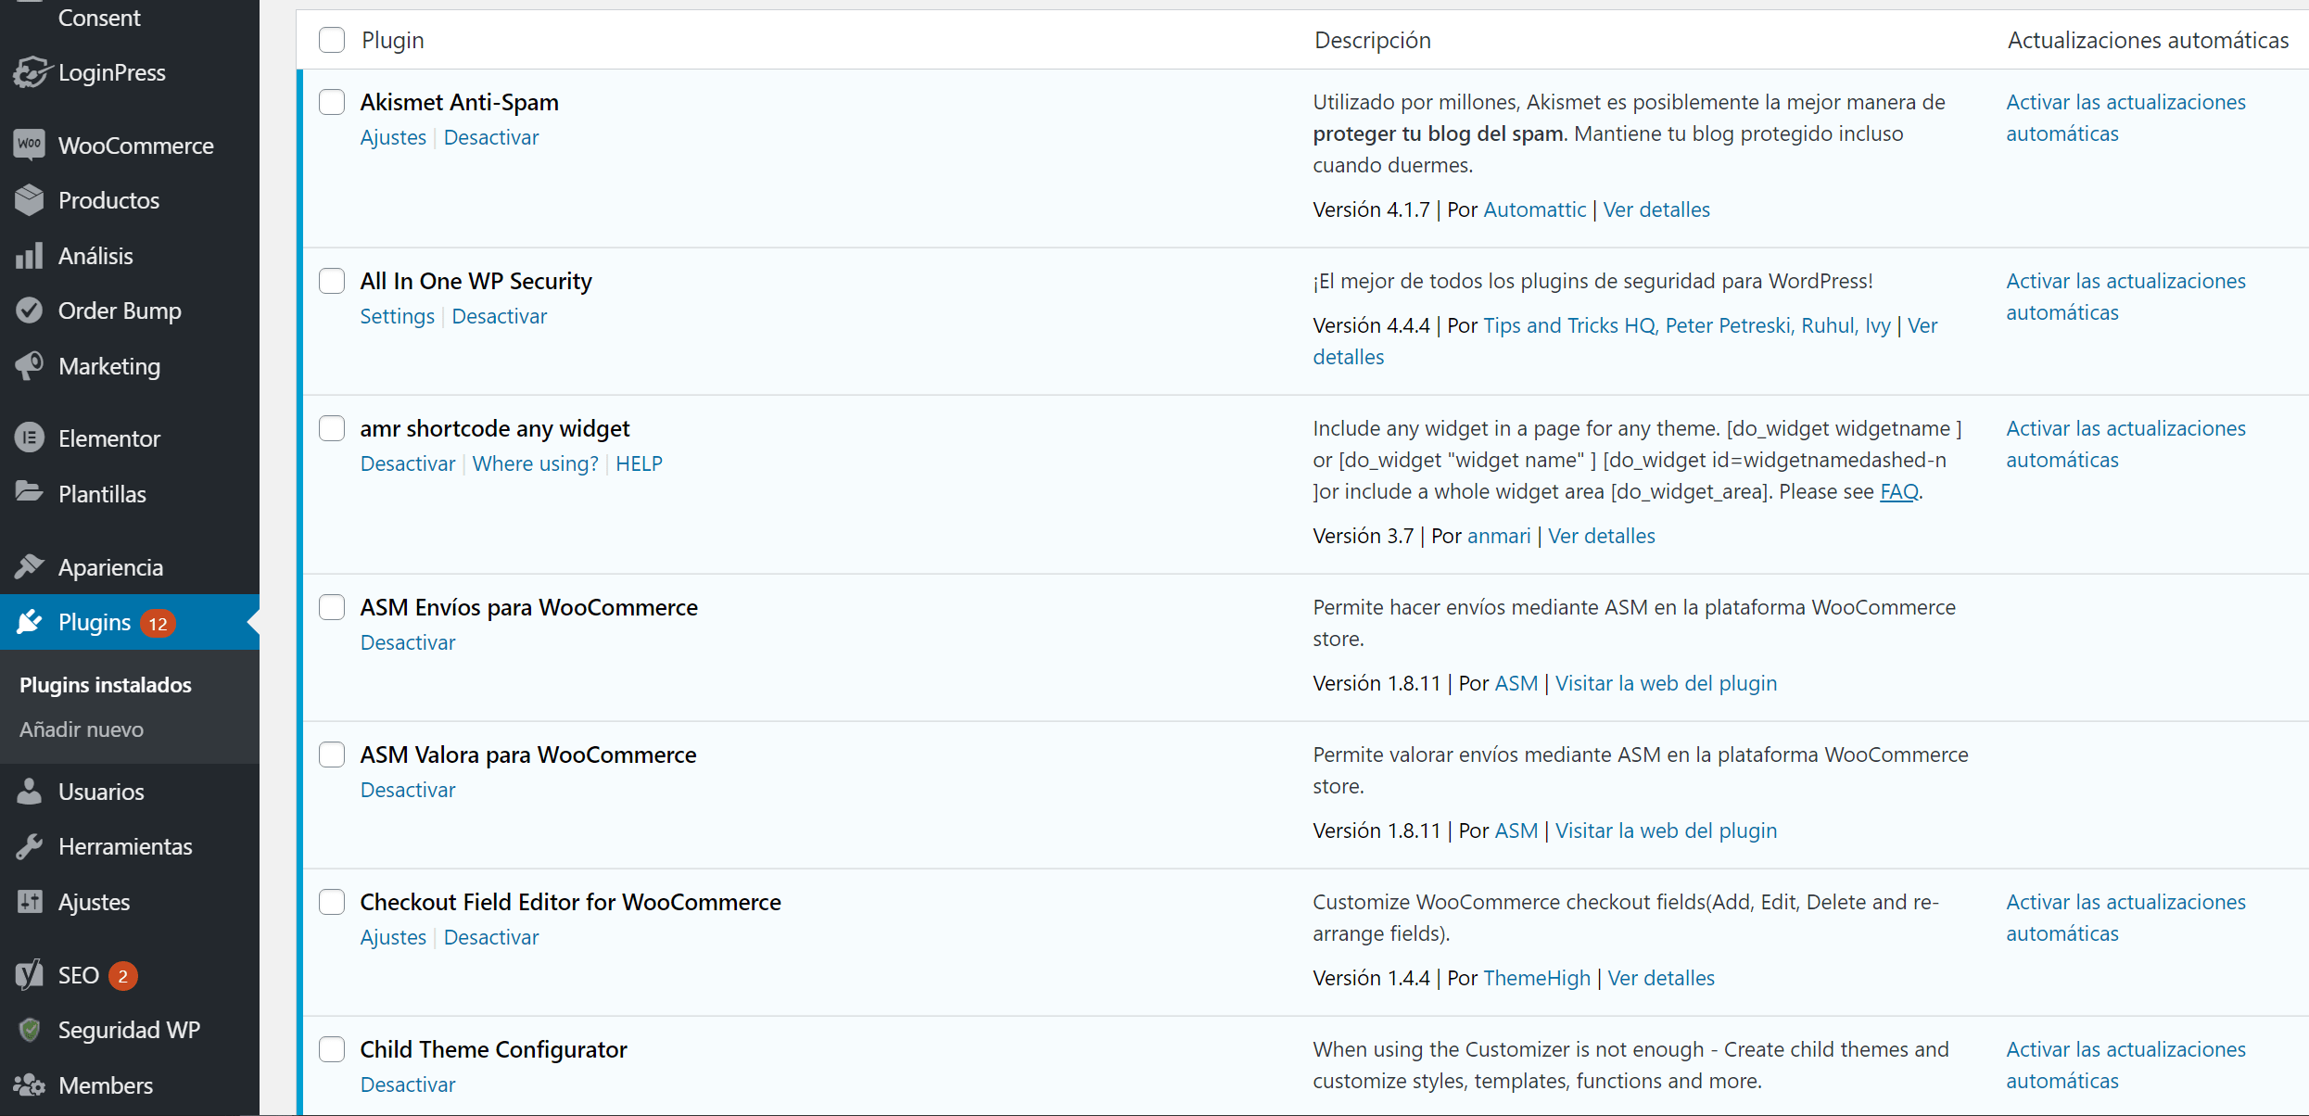The height and width of the screenshot is (1116, 2309).
Task: Click the Plugins update count badge
Action: pos(159,623)
